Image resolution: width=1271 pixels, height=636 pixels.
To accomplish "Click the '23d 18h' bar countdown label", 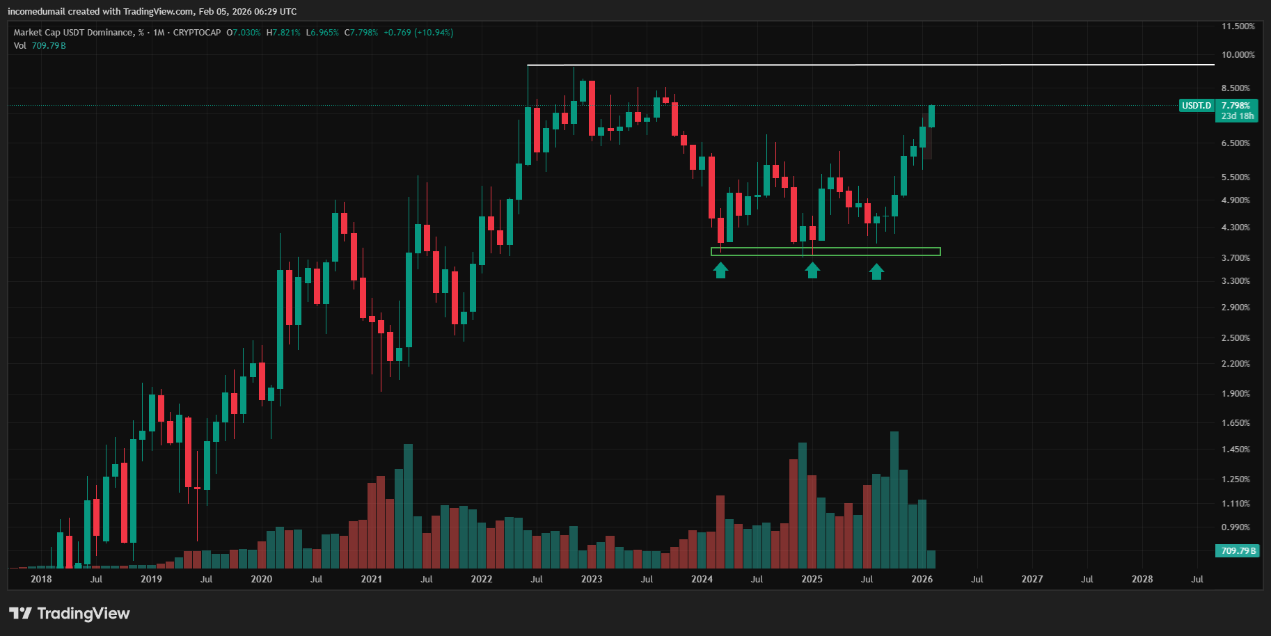I will coord(1237,116).
